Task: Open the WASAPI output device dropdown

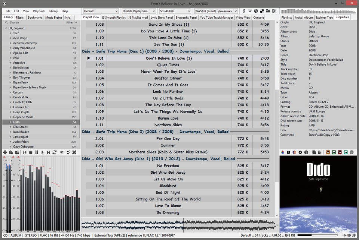Action: (x=216, y=11)
